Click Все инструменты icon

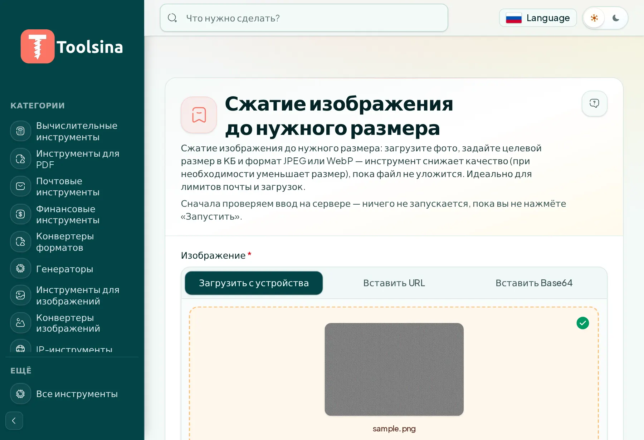click(21, 394)
